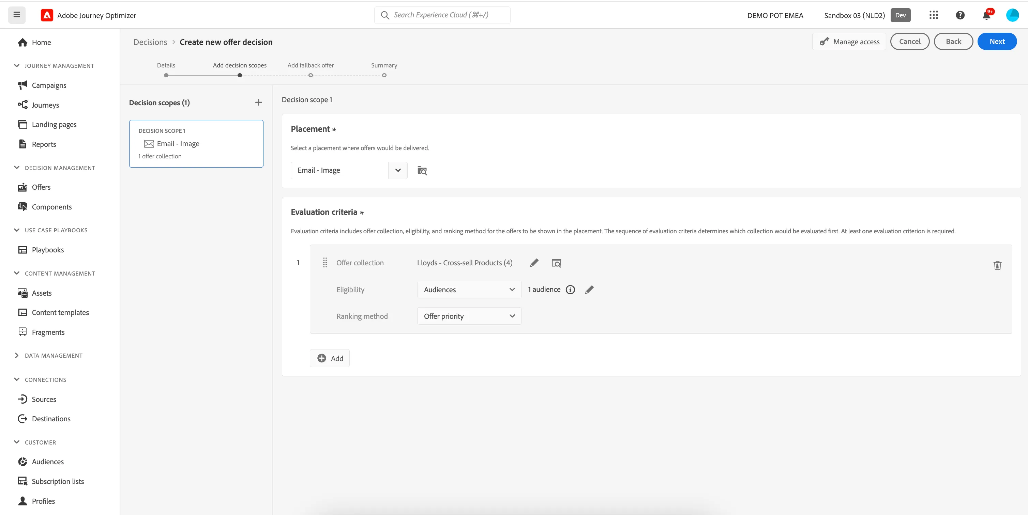Open Manage access
This screenshot has width=1028, height=515.
(849, 42)
